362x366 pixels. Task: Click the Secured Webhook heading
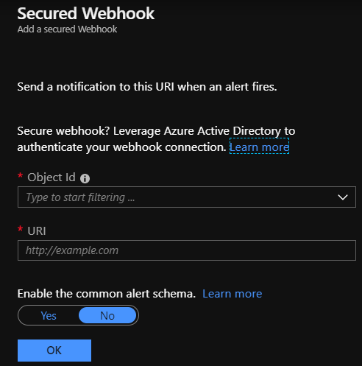(86, 13)
